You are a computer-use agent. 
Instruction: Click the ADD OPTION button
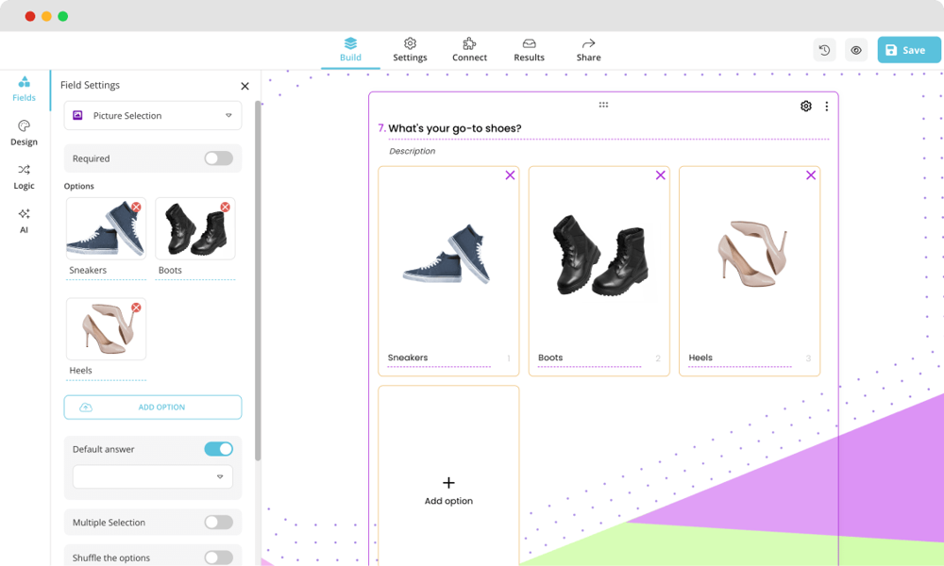point(153,408)
